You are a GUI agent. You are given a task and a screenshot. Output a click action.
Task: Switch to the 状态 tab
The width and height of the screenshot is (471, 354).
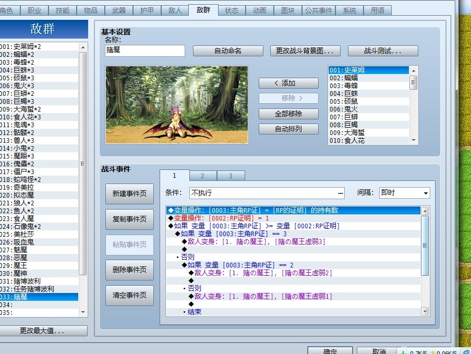pos(232,10)
